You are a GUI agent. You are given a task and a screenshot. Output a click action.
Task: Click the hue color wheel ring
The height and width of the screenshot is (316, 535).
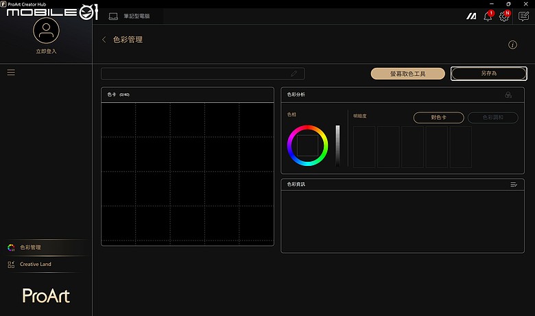pyautogui.click(x=307, y=127)
